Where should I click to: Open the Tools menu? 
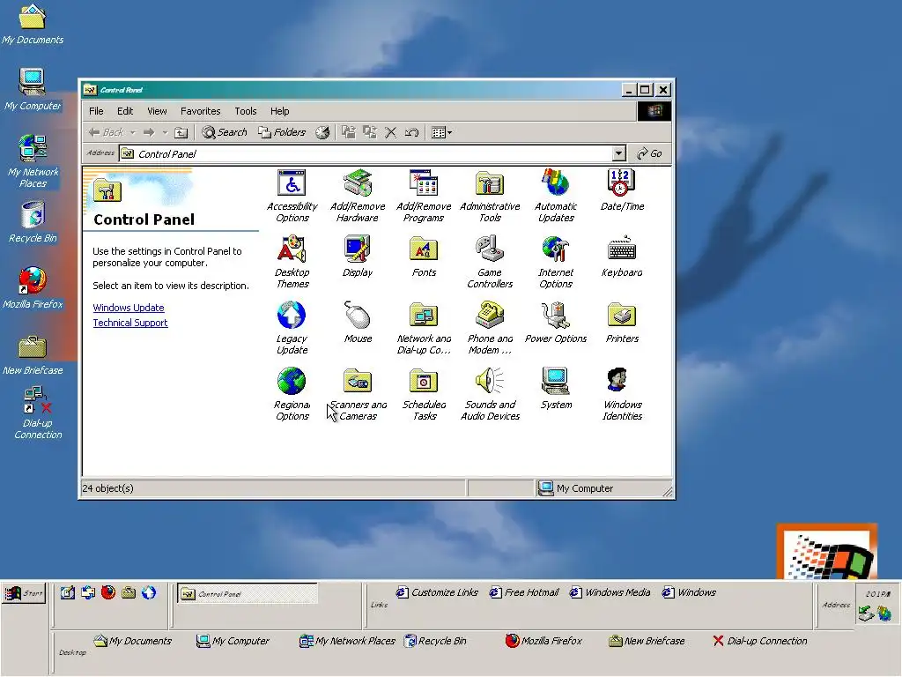pyautogui.click(x=245, y=111)
